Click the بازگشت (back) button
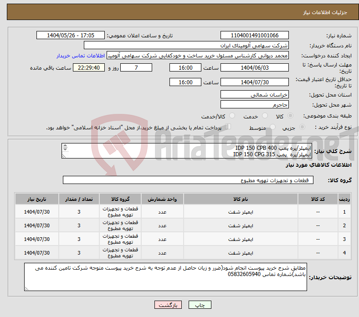The height and width of the screenshot is (317, 359). [x=168, y=305]
